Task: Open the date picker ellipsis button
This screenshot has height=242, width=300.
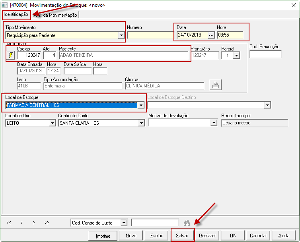Action: [x=211, y=35]
